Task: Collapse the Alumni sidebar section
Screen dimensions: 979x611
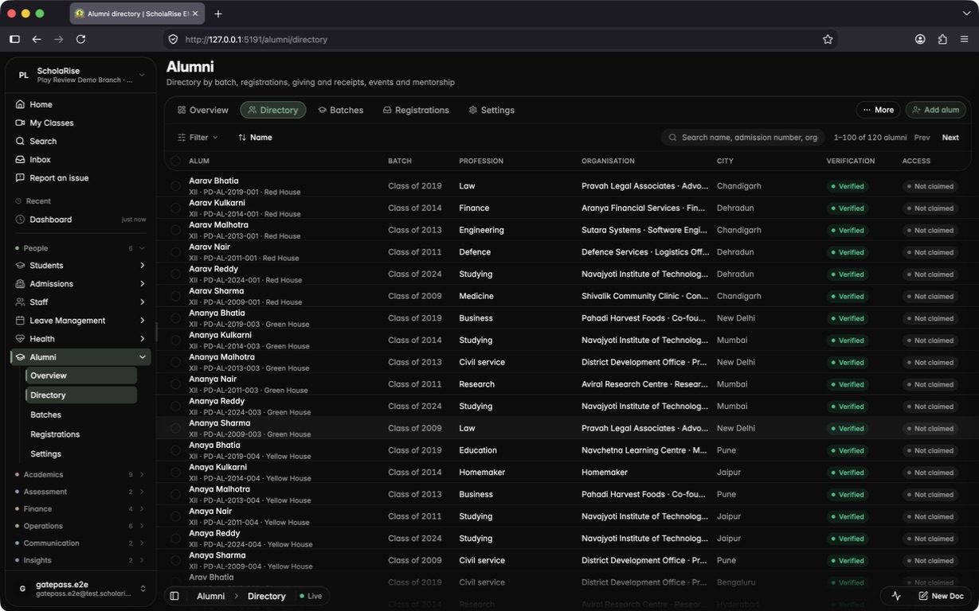Action: (142, 357)
